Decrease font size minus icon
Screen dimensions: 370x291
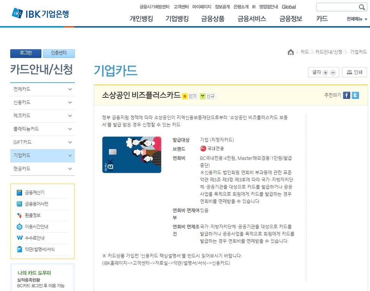[x=333, y=73]
